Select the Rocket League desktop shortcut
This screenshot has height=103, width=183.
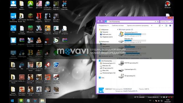pyautogui.click(x=56, y=67)
